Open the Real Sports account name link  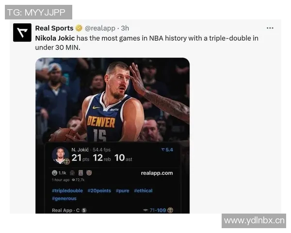coord(54,28)
